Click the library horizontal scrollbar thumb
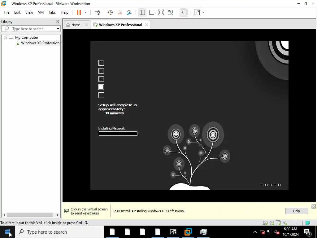This screenshot has width=317, height=238. 30,215
